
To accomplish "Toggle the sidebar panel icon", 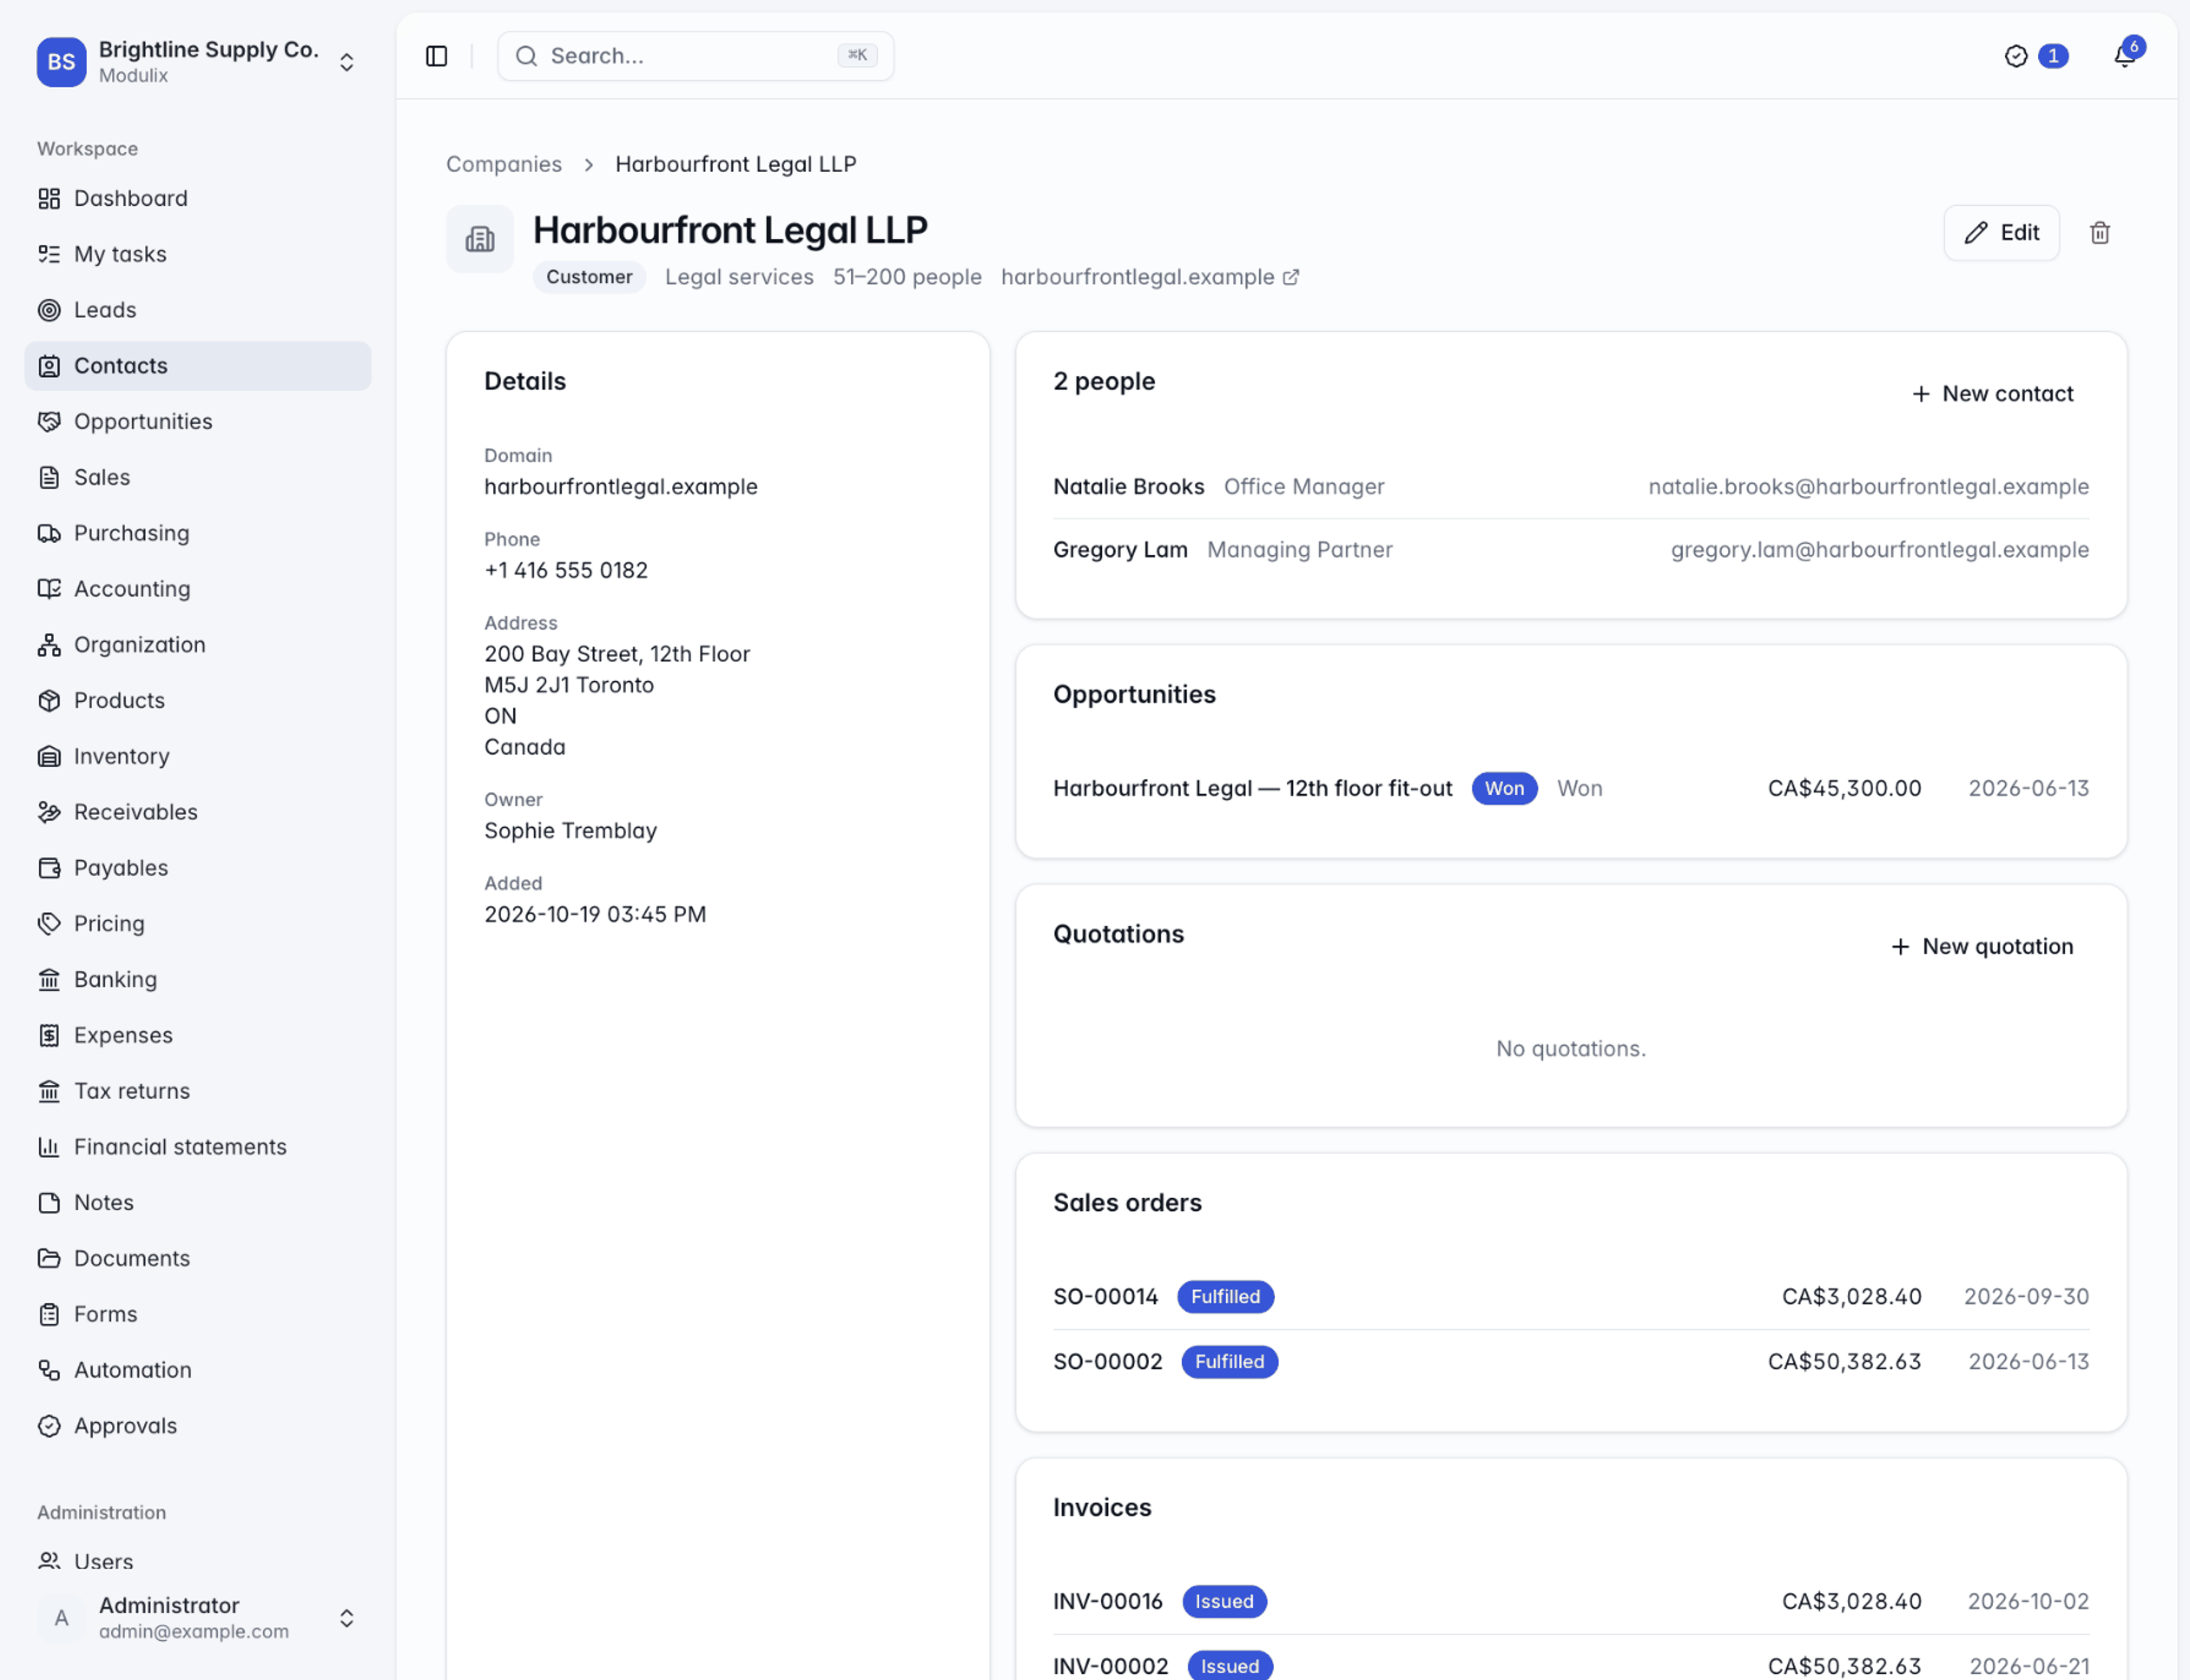I will 436,56.
